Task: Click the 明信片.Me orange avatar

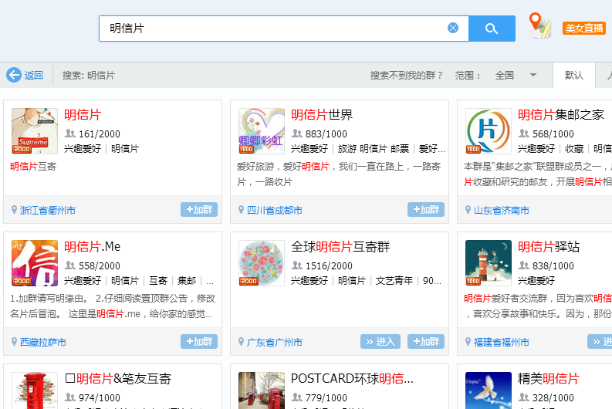Action: [x=35, y=263]
